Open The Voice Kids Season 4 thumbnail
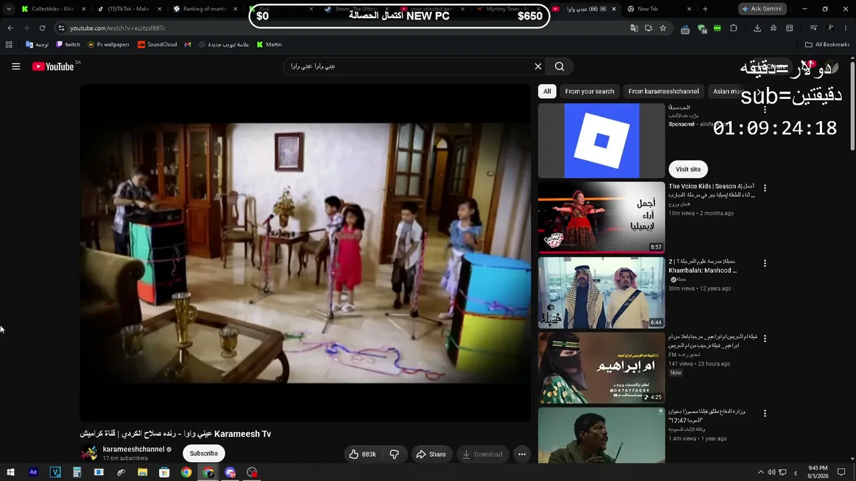The width and height of the screenshot is (856, 481). point(602,218)
